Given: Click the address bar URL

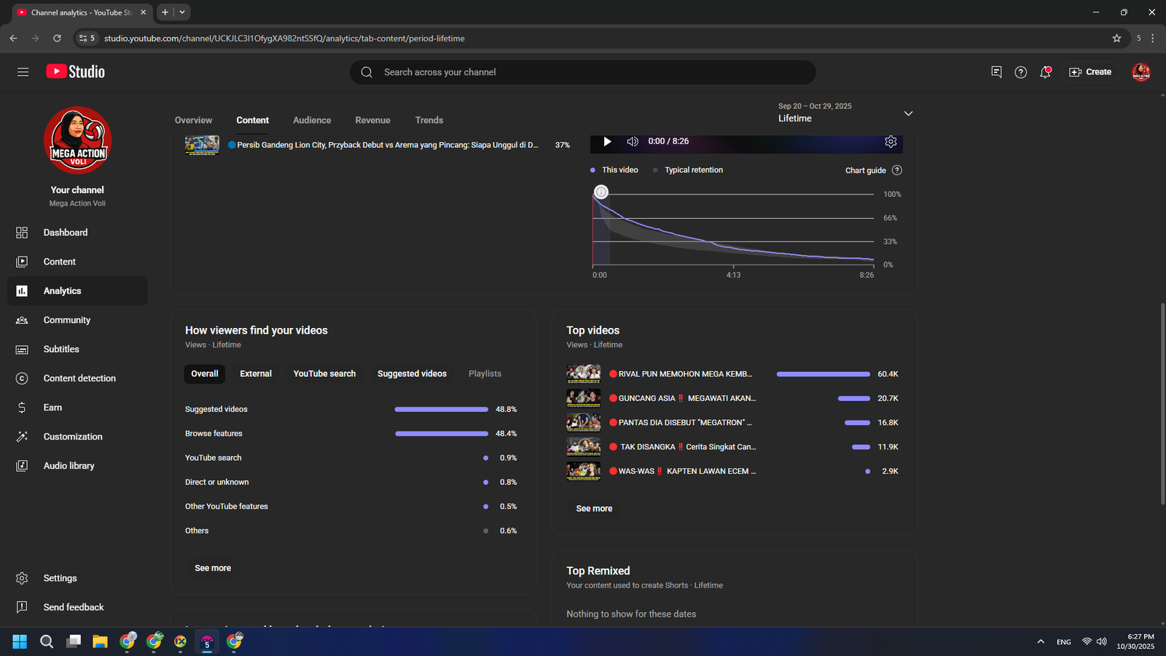Looking at the screenshot, I should [x=284, y=39].
